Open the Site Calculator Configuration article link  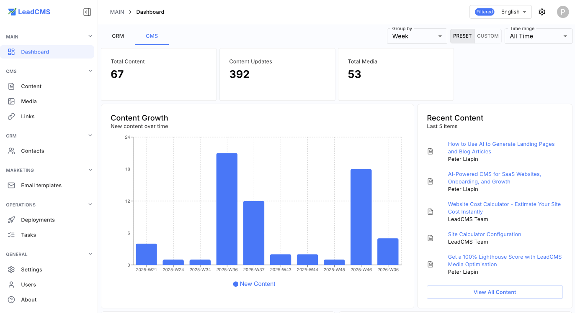485,234
